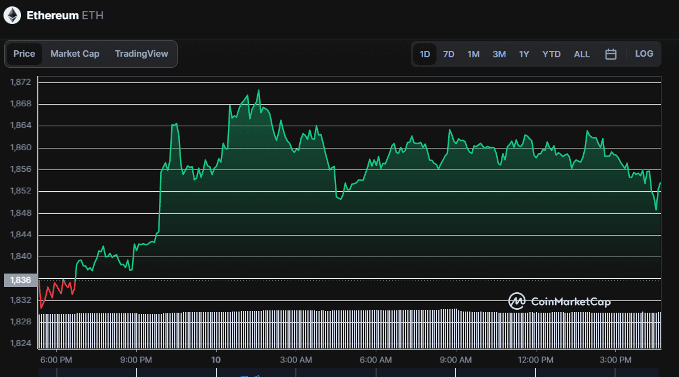Select the 1D timeframe

point(425,53)
